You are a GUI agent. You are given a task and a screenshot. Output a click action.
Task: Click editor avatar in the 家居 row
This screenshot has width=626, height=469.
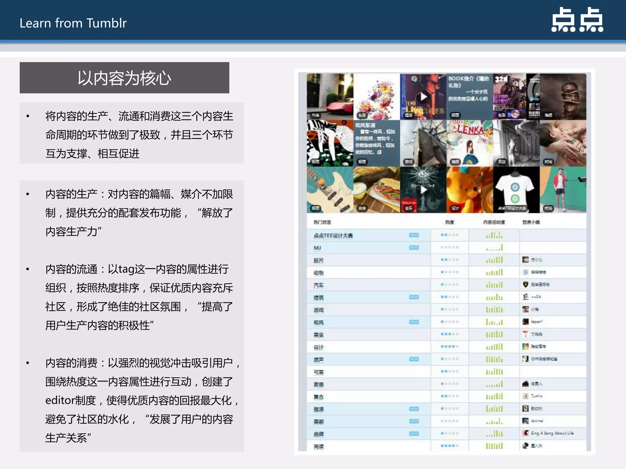[525, 384]
